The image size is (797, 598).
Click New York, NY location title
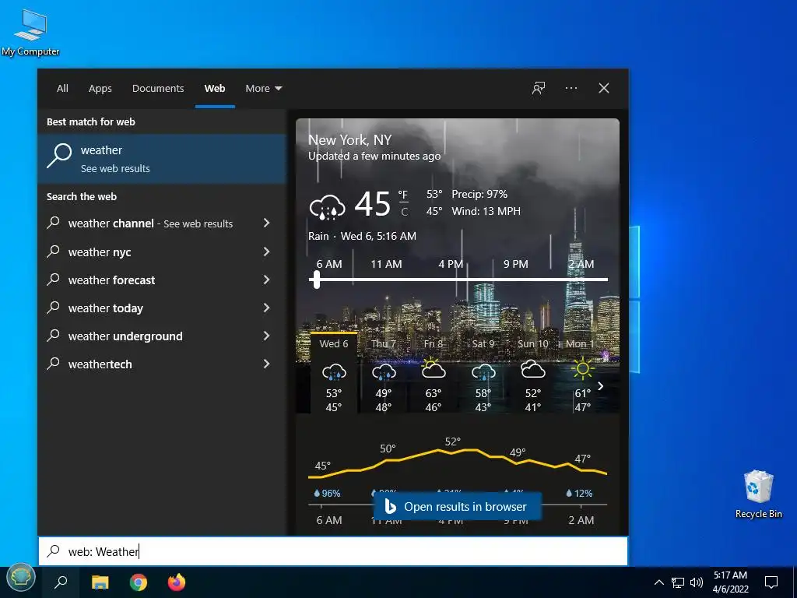(349, 140)
